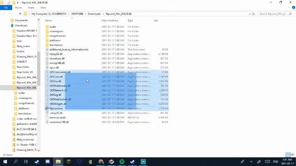Open the Share ribbon tab
Image resolution: width=296 pixels, height=166 pixels.
[31, 8]
